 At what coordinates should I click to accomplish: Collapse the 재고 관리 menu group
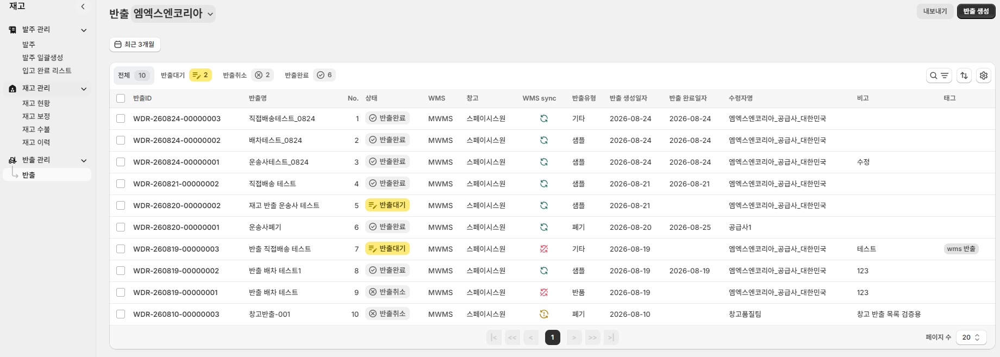click(84, 89)
